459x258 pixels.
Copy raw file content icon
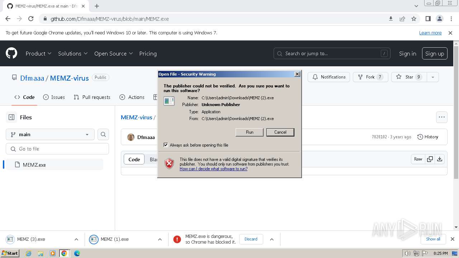click(x=430, y=159)
